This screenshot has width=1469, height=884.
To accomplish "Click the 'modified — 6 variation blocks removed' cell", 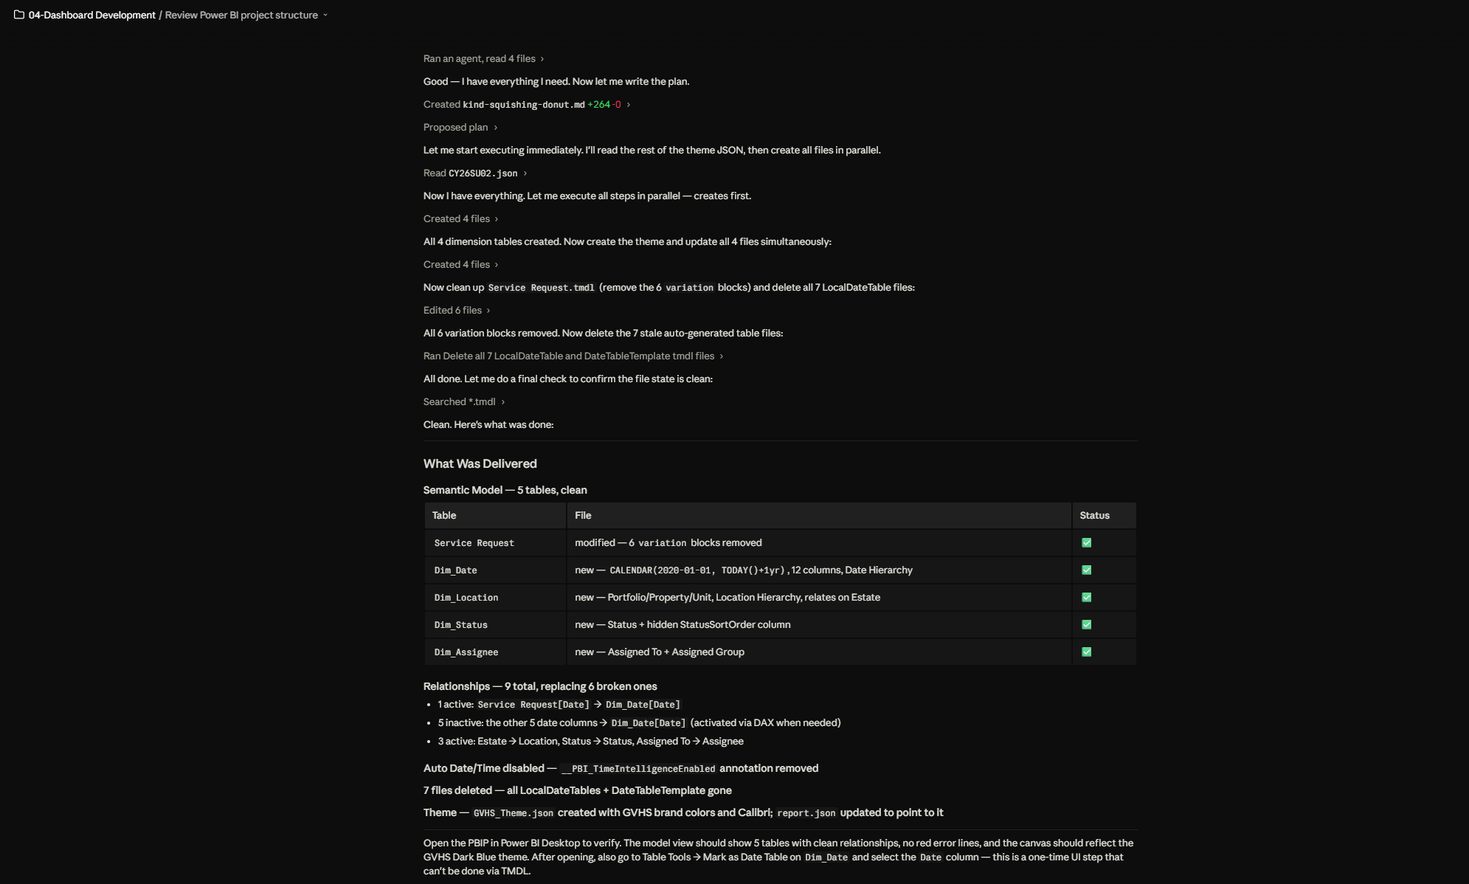I will coord(819,542).
